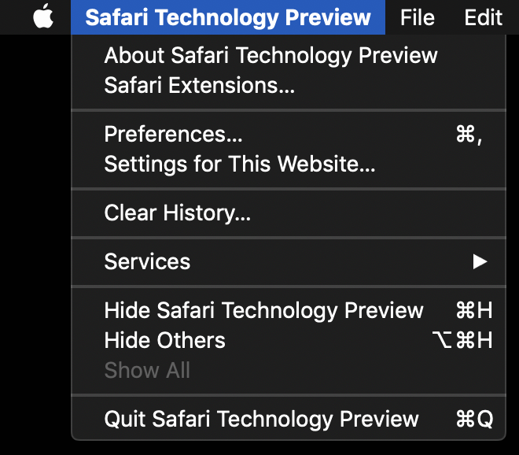Click the ⌘H shortcut beside Hide Safari
This screenshot has height=455, width=519.
(x=474, y=310)
